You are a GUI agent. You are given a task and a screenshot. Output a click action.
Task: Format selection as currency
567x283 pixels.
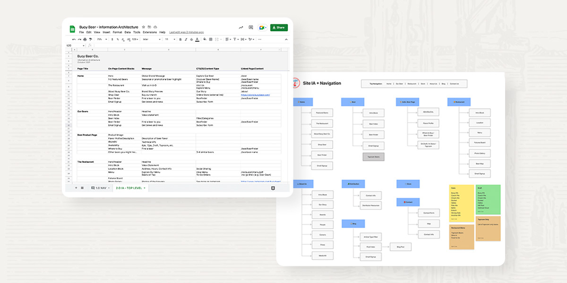click(x=112, y=39)
